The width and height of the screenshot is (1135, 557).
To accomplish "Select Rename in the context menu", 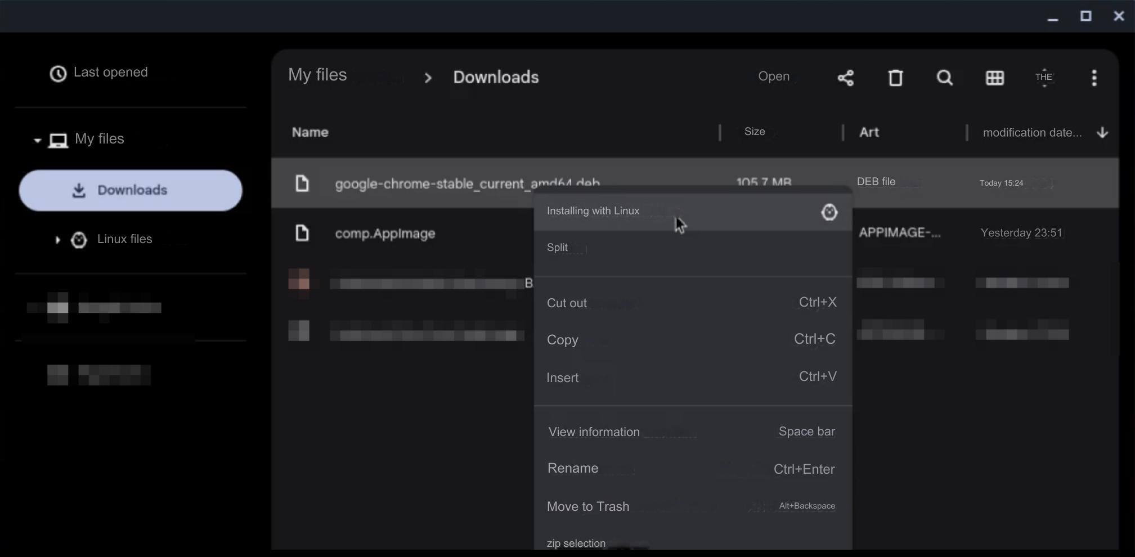I will tap(573, 468).
